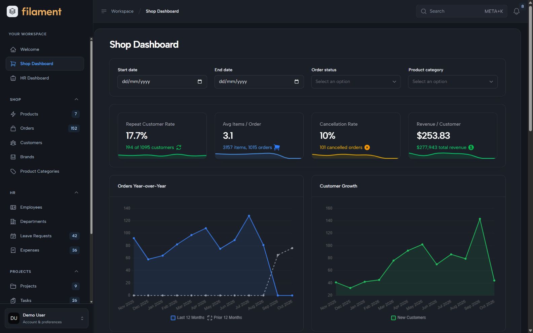The image size is (533, 333).
Task: Open the Employees page link
Action: (45, 207)
